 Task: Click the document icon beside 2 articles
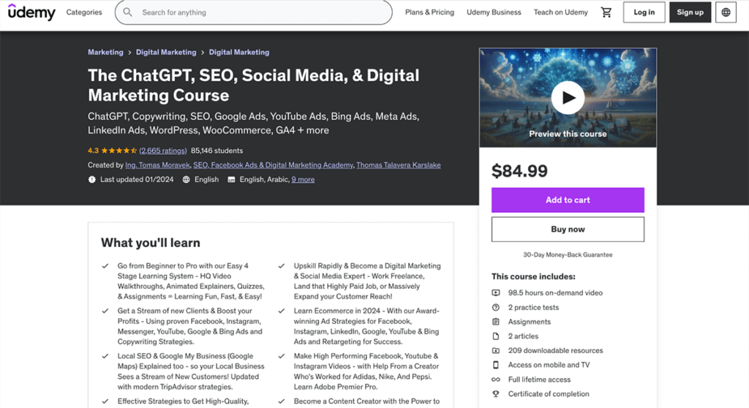[x=496, y=336]
